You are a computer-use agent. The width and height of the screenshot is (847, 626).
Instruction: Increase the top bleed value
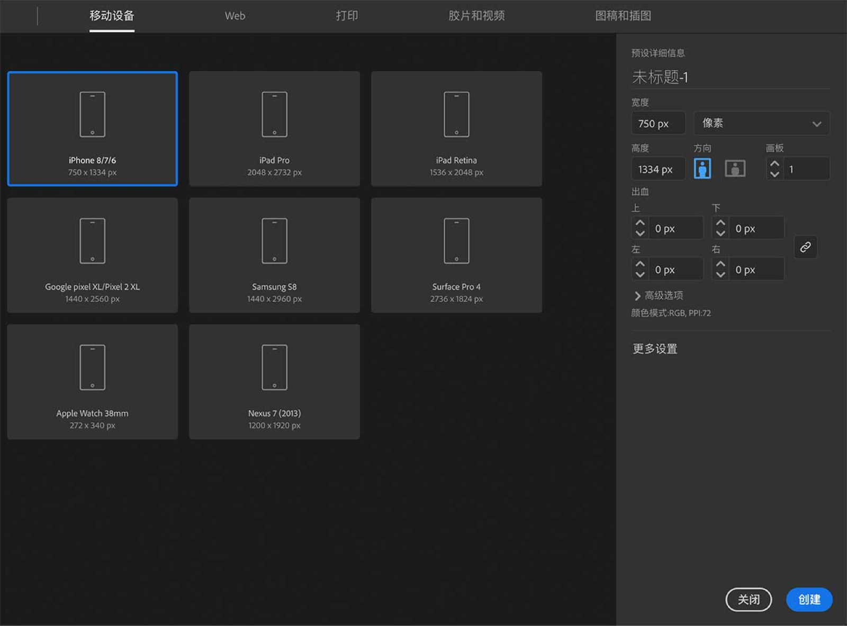(640, 224)
